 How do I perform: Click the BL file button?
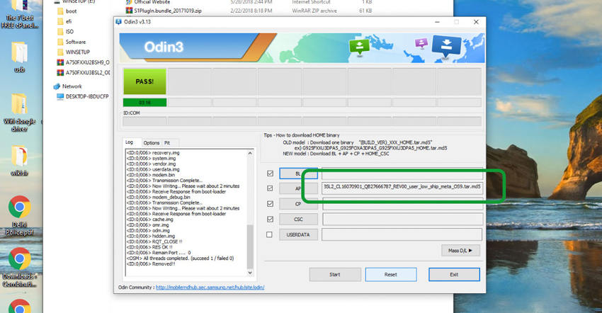[x=298, y=173]
